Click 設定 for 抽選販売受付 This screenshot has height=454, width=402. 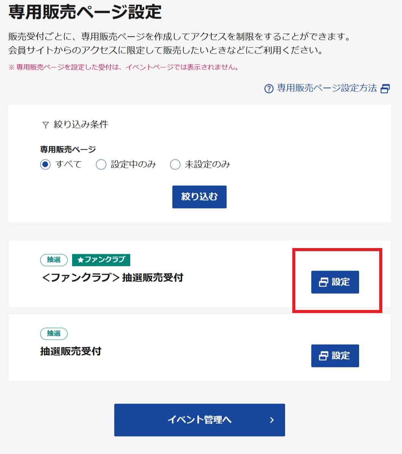(335, 356)
